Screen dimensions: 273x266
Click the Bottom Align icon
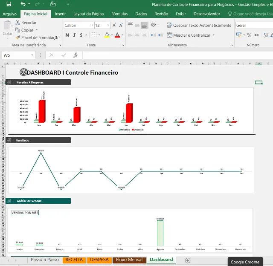[x=144, y=26]
